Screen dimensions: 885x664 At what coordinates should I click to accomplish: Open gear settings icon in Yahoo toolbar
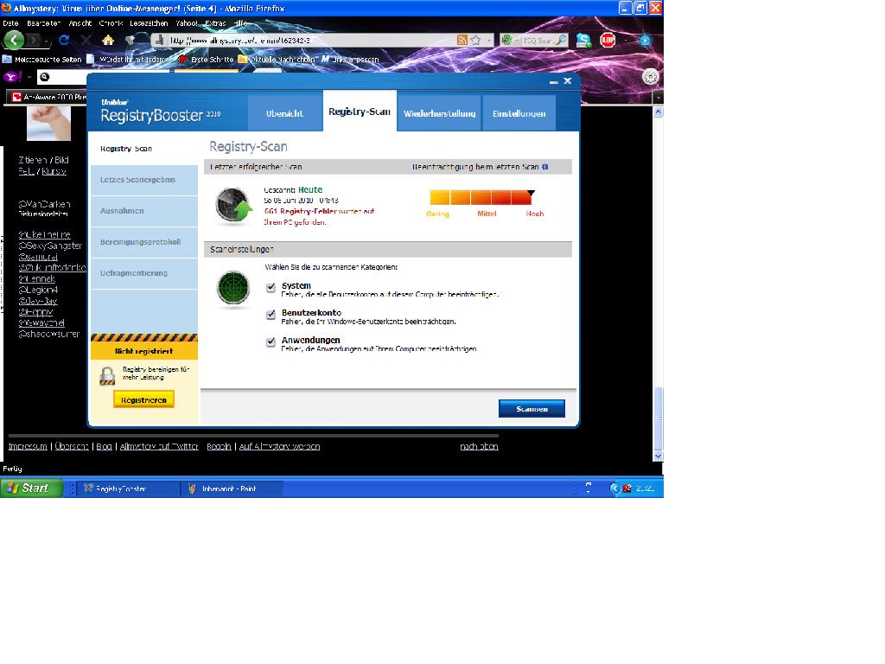pyautogui.click(x=650, y=77)
